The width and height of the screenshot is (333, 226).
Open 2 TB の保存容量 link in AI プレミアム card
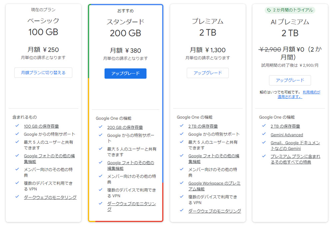285,126
